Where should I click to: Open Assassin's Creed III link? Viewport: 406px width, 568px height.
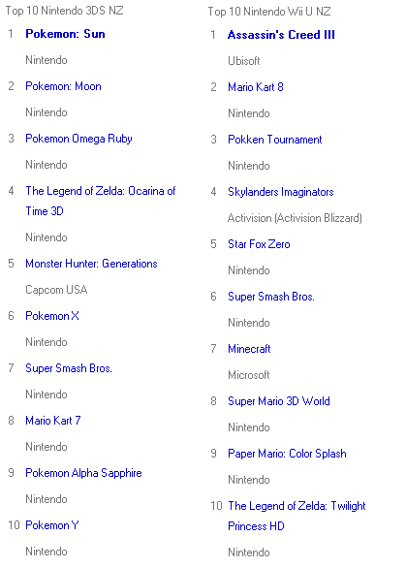point(281,35)
